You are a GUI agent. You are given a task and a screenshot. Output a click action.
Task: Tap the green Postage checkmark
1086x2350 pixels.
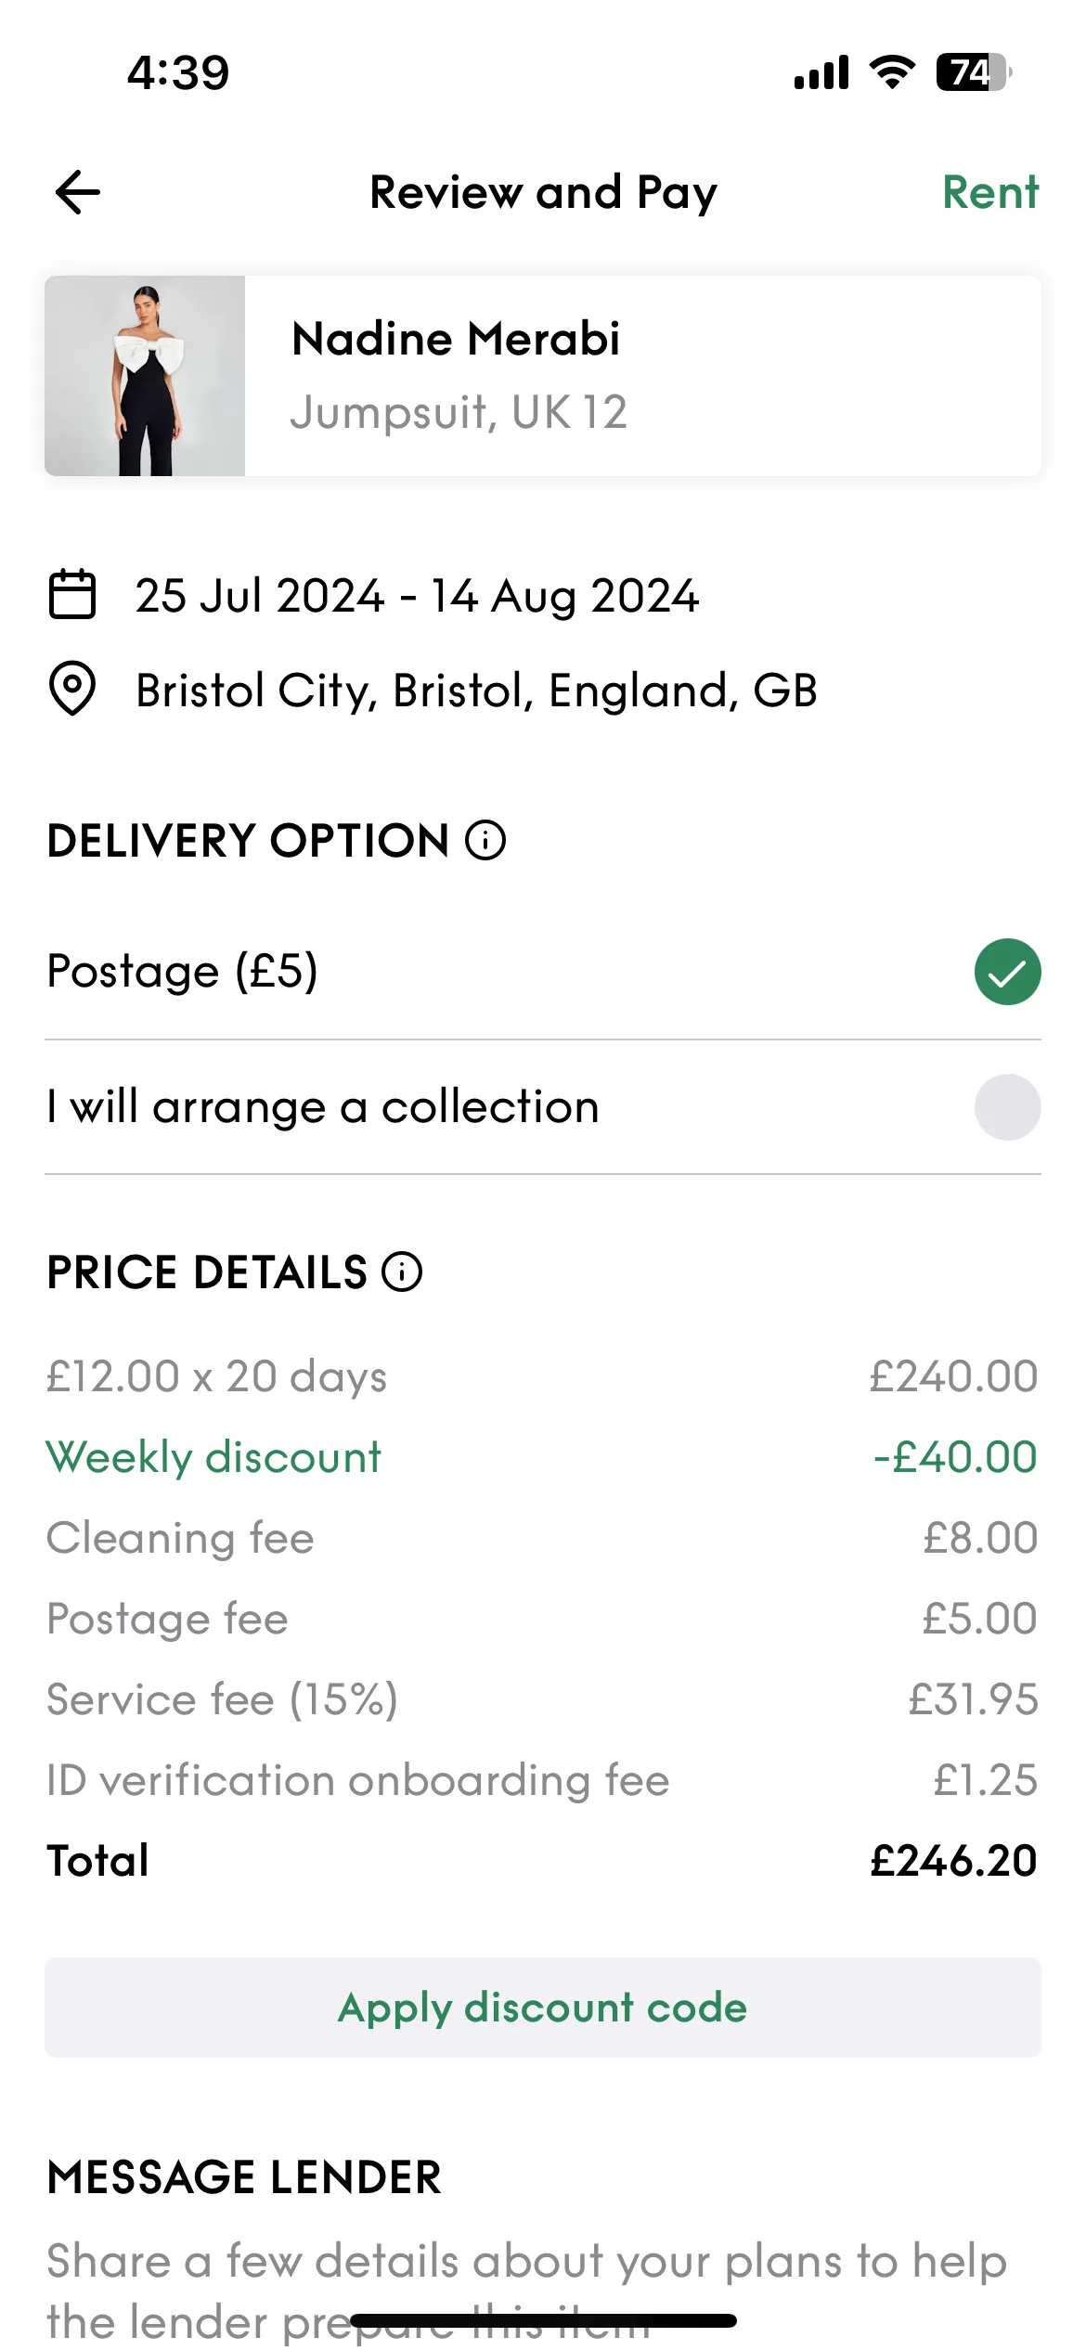(1007, 972)
